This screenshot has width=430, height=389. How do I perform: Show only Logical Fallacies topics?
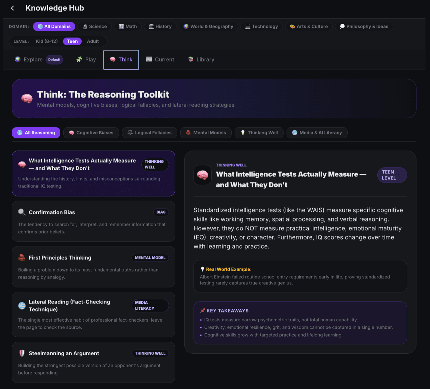150,133
